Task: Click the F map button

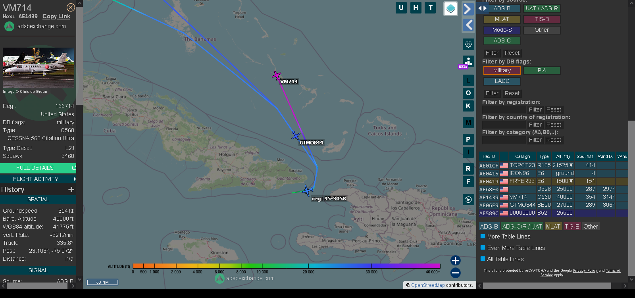Action: point(468,182)
